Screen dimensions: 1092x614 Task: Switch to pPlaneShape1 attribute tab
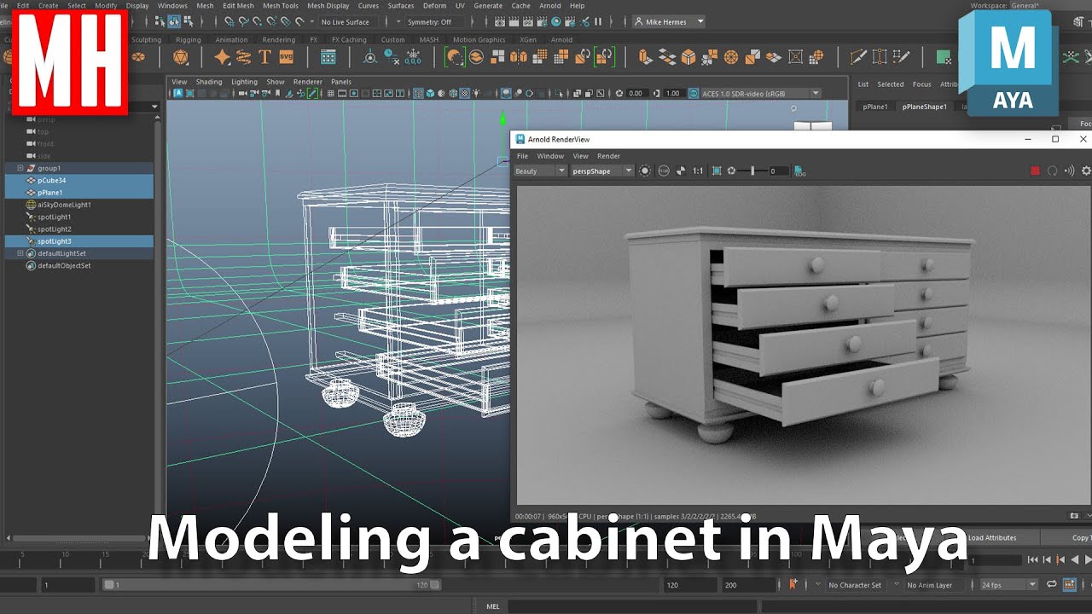pyautogui.click(x=924, y=107)
